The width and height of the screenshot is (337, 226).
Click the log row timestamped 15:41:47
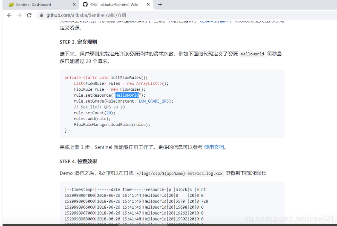[x=134, y=213]
